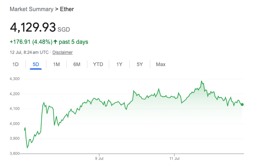
Task: Click the +176.91 (4.48%) change text
Action: click(31, 42)
